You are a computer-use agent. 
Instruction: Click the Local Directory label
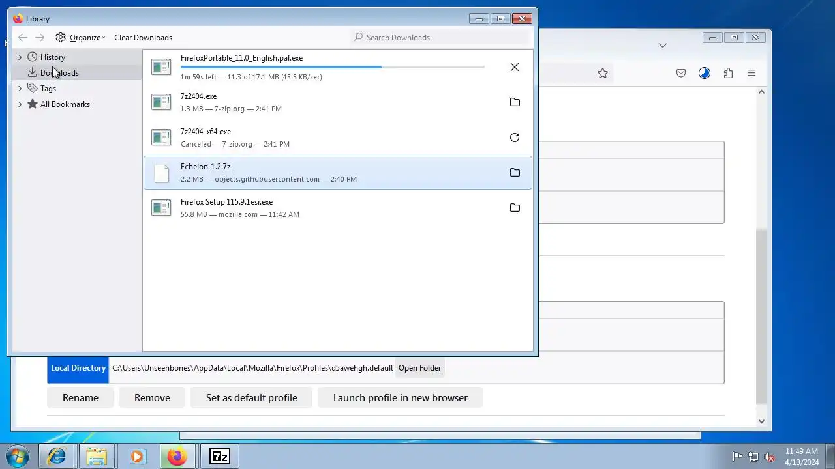tap(78, 368)
